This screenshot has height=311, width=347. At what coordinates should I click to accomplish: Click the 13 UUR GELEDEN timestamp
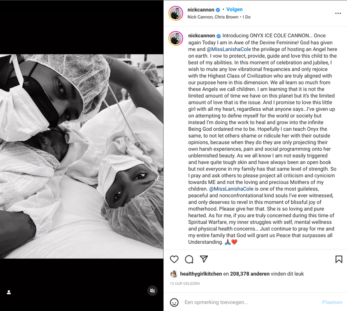tap(185, 284)
